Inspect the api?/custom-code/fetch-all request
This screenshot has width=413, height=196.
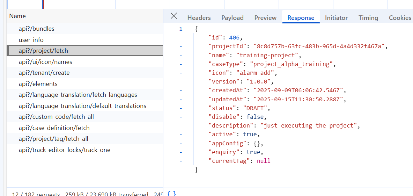click(x=56, y=117)
